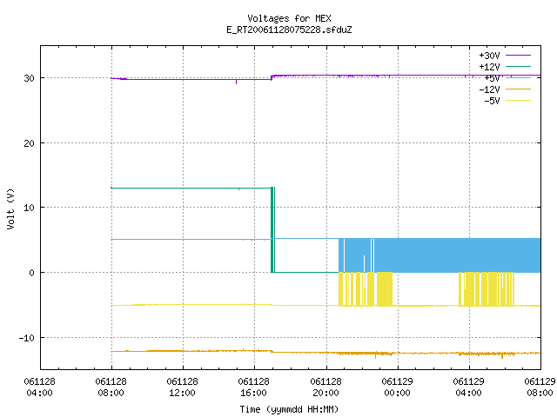The image size is (557, 417).
Task: Click the x-axis label 061129 00:00
Action: coord(397,387)
